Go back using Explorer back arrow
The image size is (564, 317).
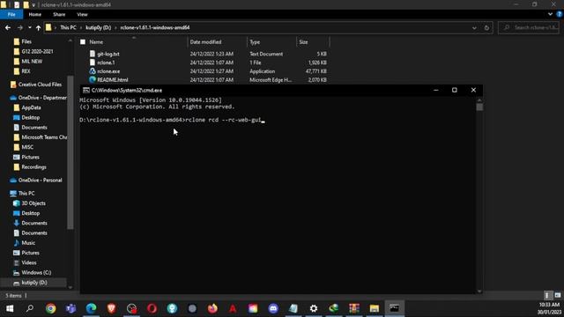coord(8,27)
